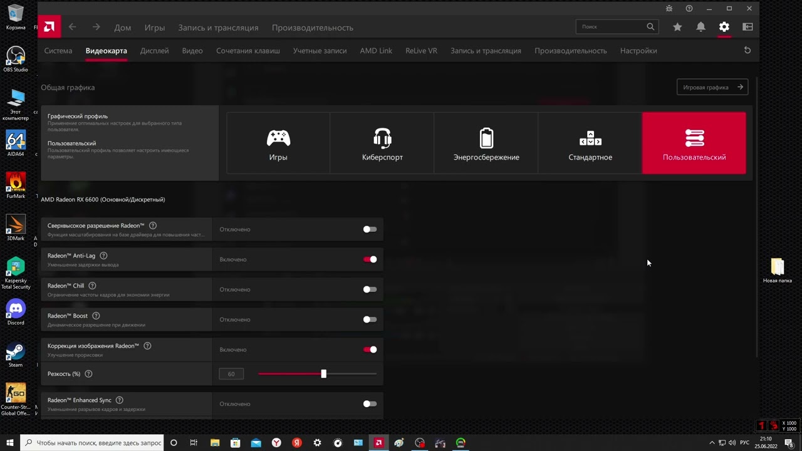The width and height of the screenshot is (802, 451).
Task: Open the bug report icon
Action: [669, 9]
